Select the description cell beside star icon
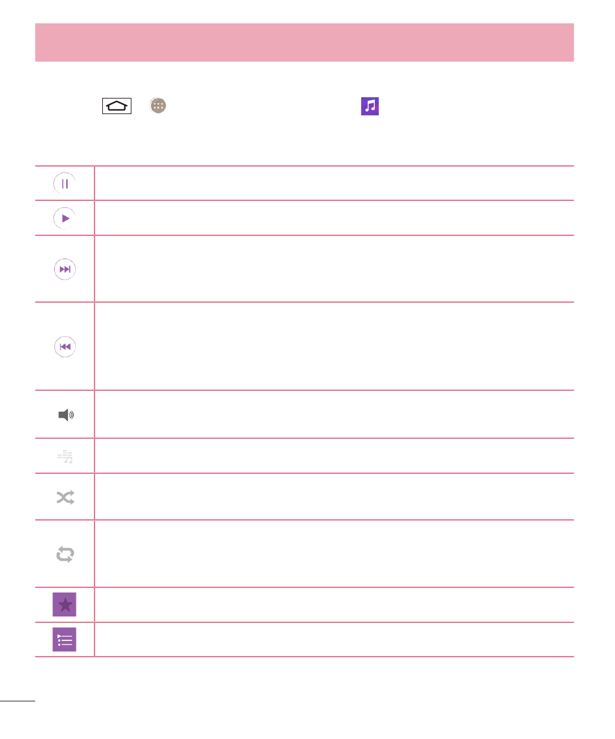Image resolution: width=615 pixels, height=739 pixels. 334,605
